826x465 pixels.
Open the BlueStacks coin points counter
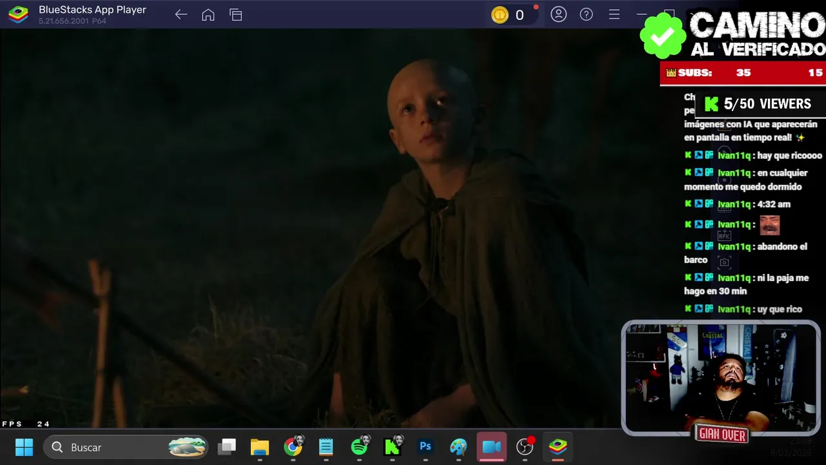coord(514,15)
